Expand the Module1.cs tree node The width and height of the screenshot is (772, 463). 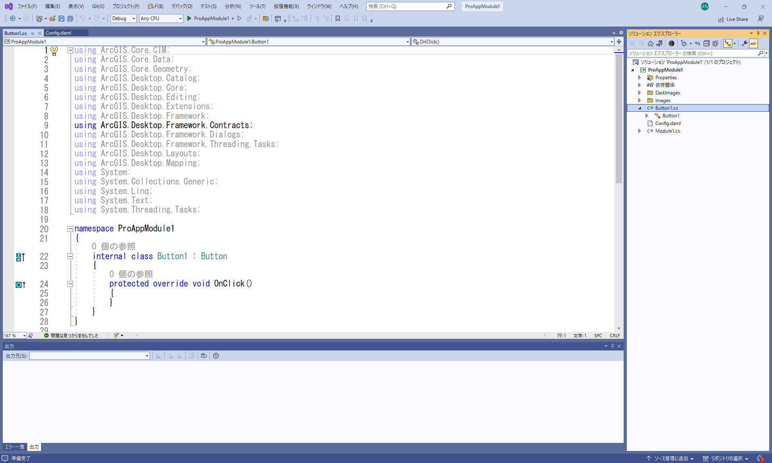coord(640,131)
